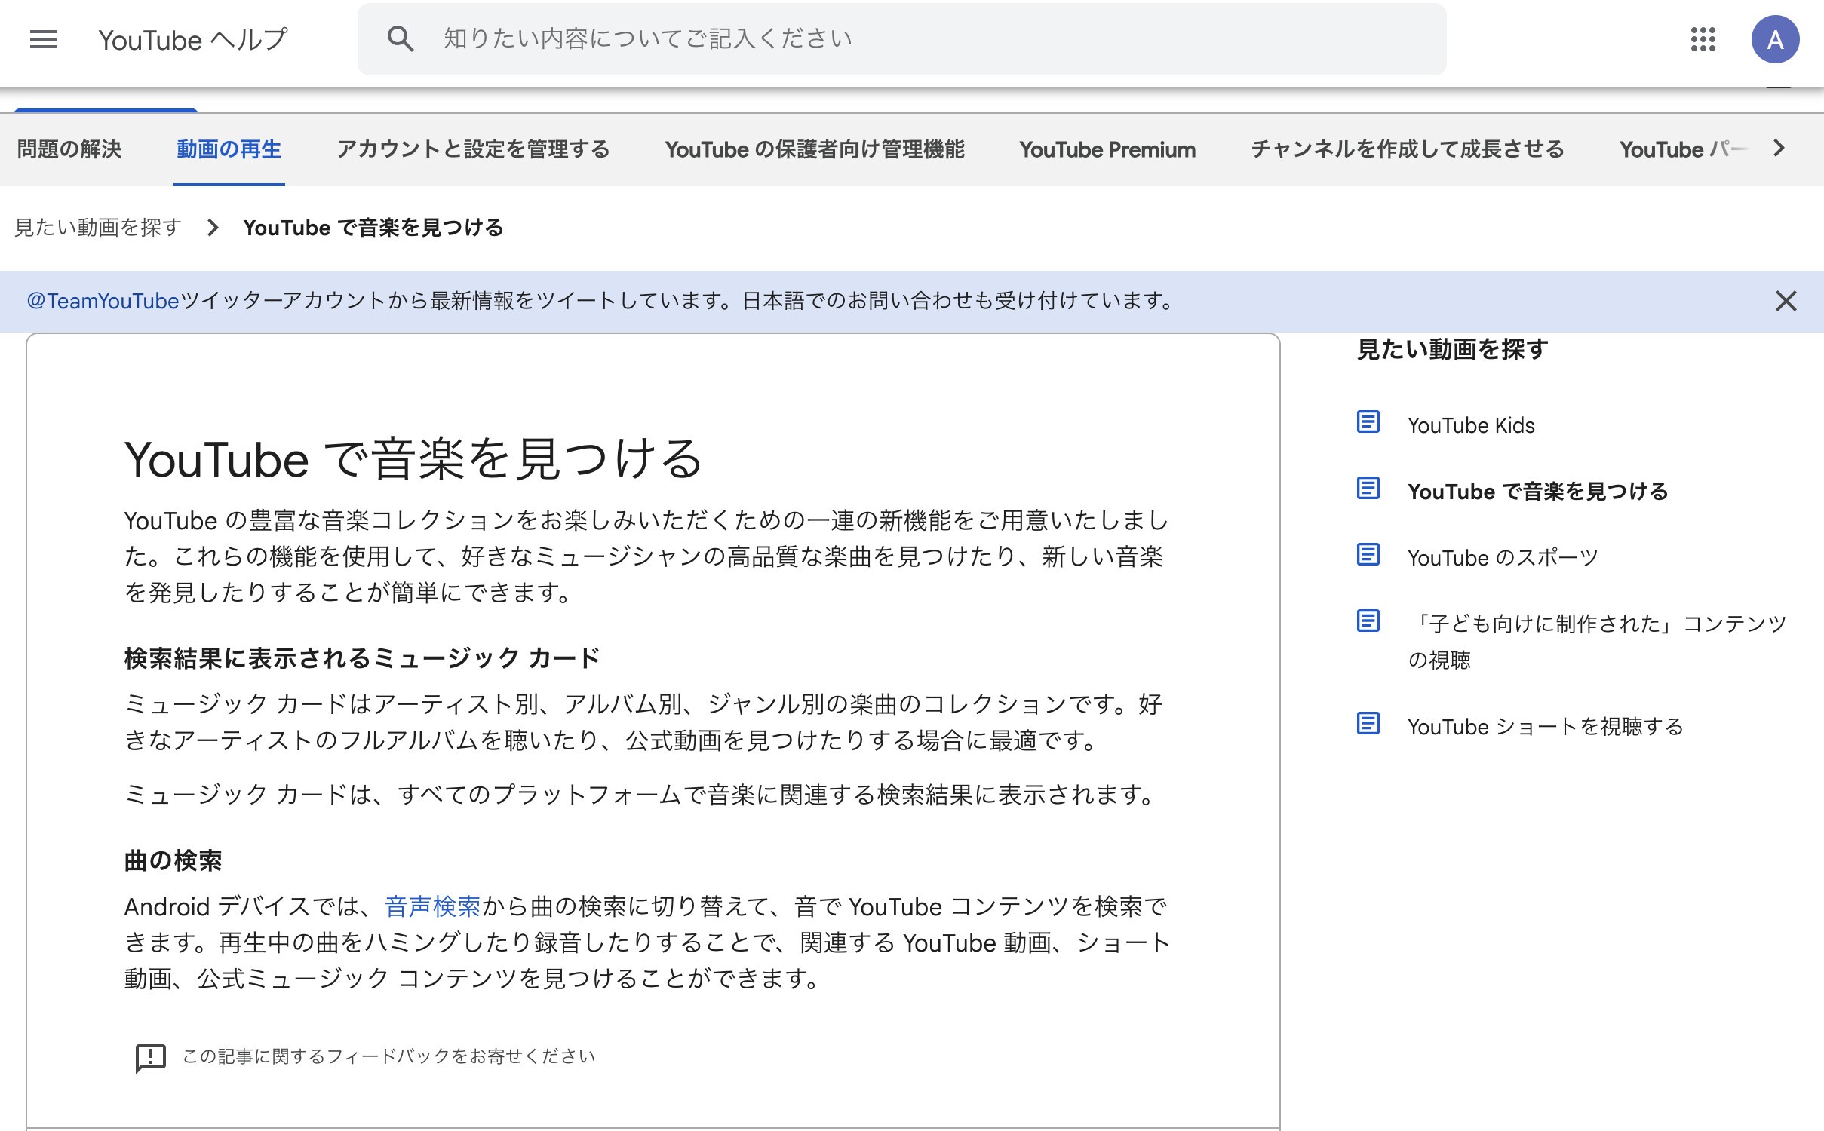The width and height of the screenshot is (1824, 1131).
Task: Follow the 音声検索 hyperlink
Action: point(432,906)
